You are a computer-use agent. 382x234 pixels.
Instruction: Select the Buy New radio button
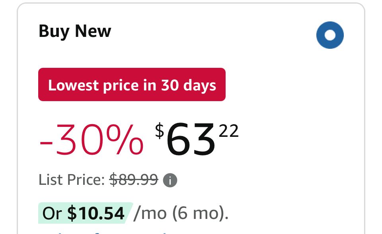(x=330, y=35)
